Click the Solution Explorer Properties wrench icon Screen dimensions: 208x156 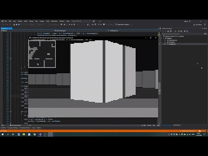[185, 31]
